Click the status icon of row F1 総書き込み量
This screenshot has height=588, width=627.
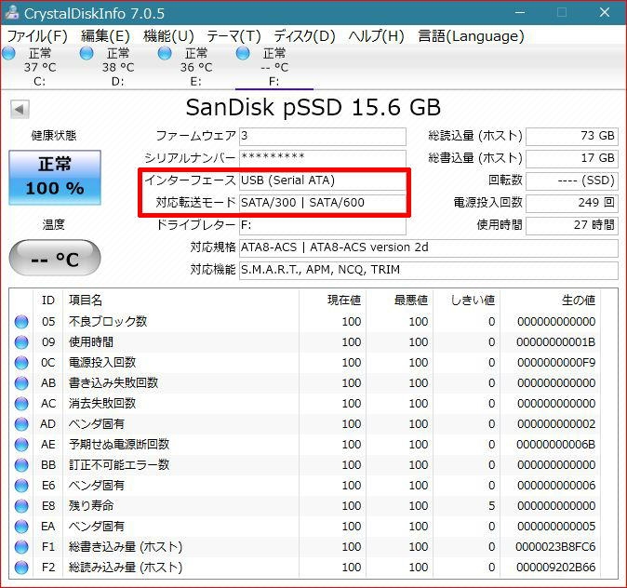click(x=21, y=546)
